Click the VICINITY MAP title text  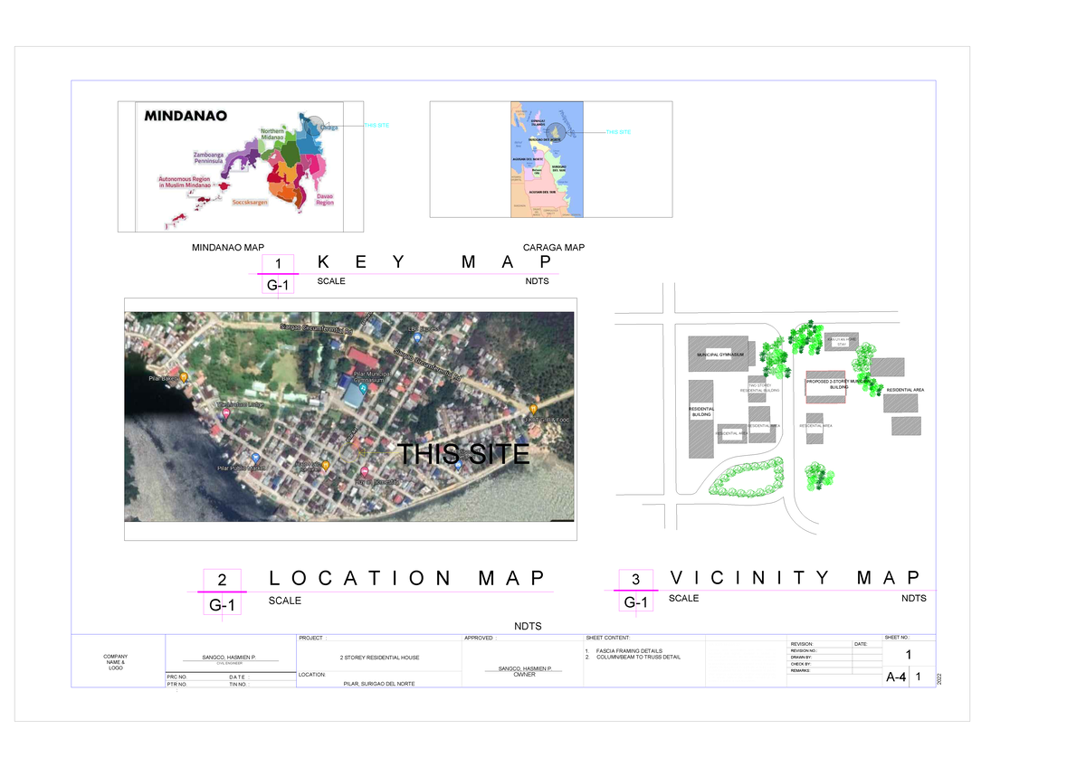click(795, 578)
